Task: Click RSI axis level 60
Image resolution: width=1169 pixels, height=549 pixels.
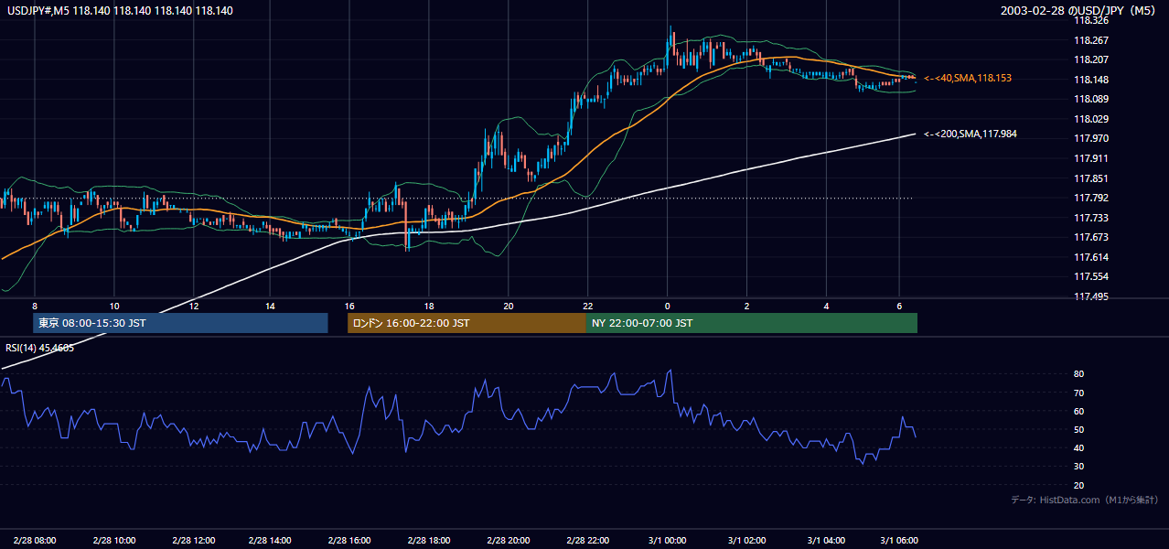Action: click(1079, 411)
